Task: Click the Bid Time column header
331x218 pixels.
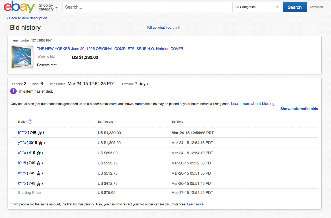Action: tap(177, 122)
